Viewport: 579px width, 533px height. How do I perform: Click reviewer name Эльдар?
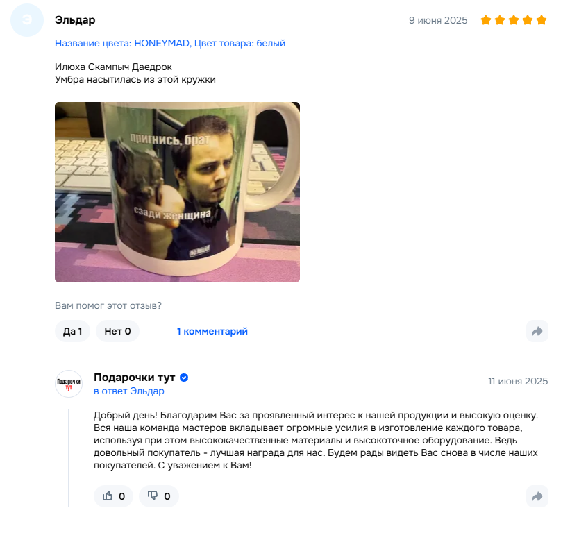coord(75,20)
